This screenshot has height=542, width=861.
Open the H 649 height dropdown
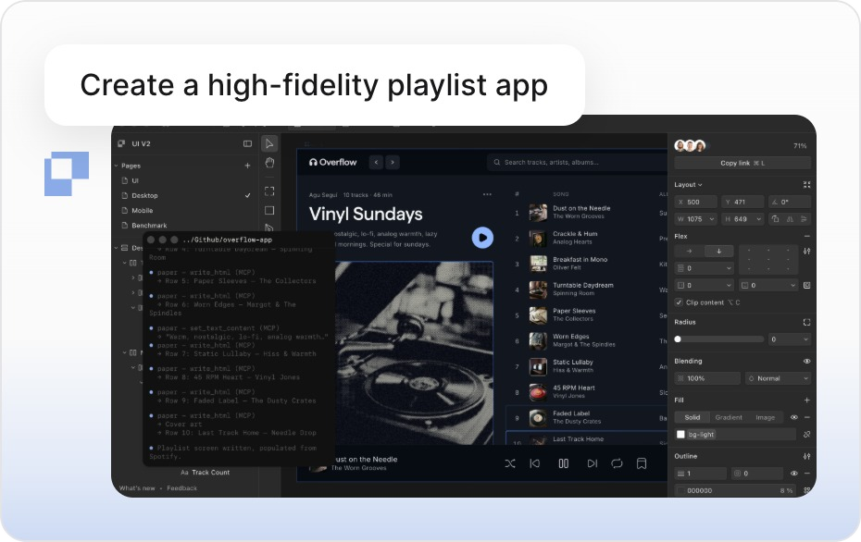tap(758, 219)
